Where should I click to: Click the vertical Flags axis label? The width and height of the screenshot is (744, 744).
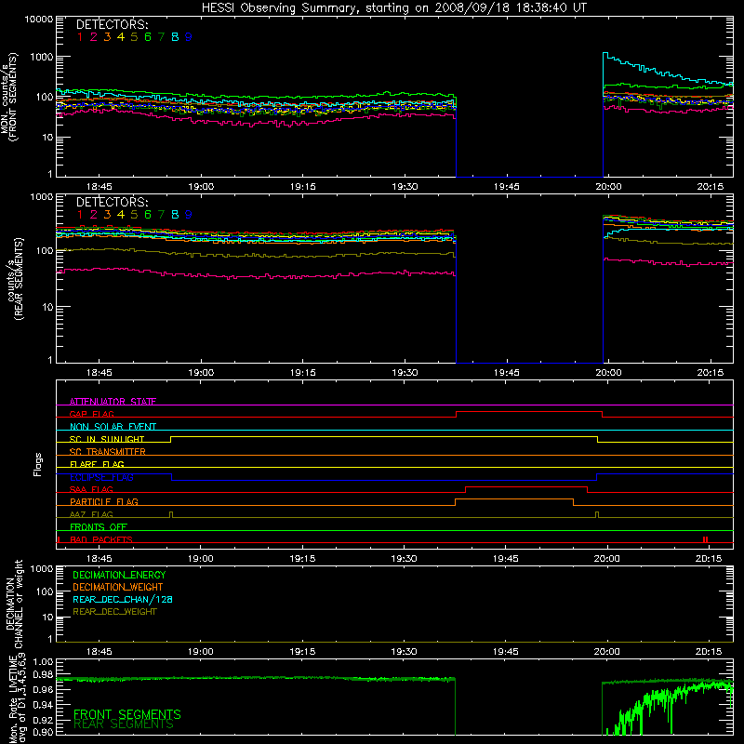click(x=37, y=464)
